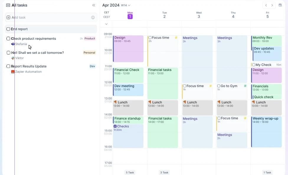Go to previous week arrow
The height and width of the screenshot is (175, 288).
(x=266, y=5)
